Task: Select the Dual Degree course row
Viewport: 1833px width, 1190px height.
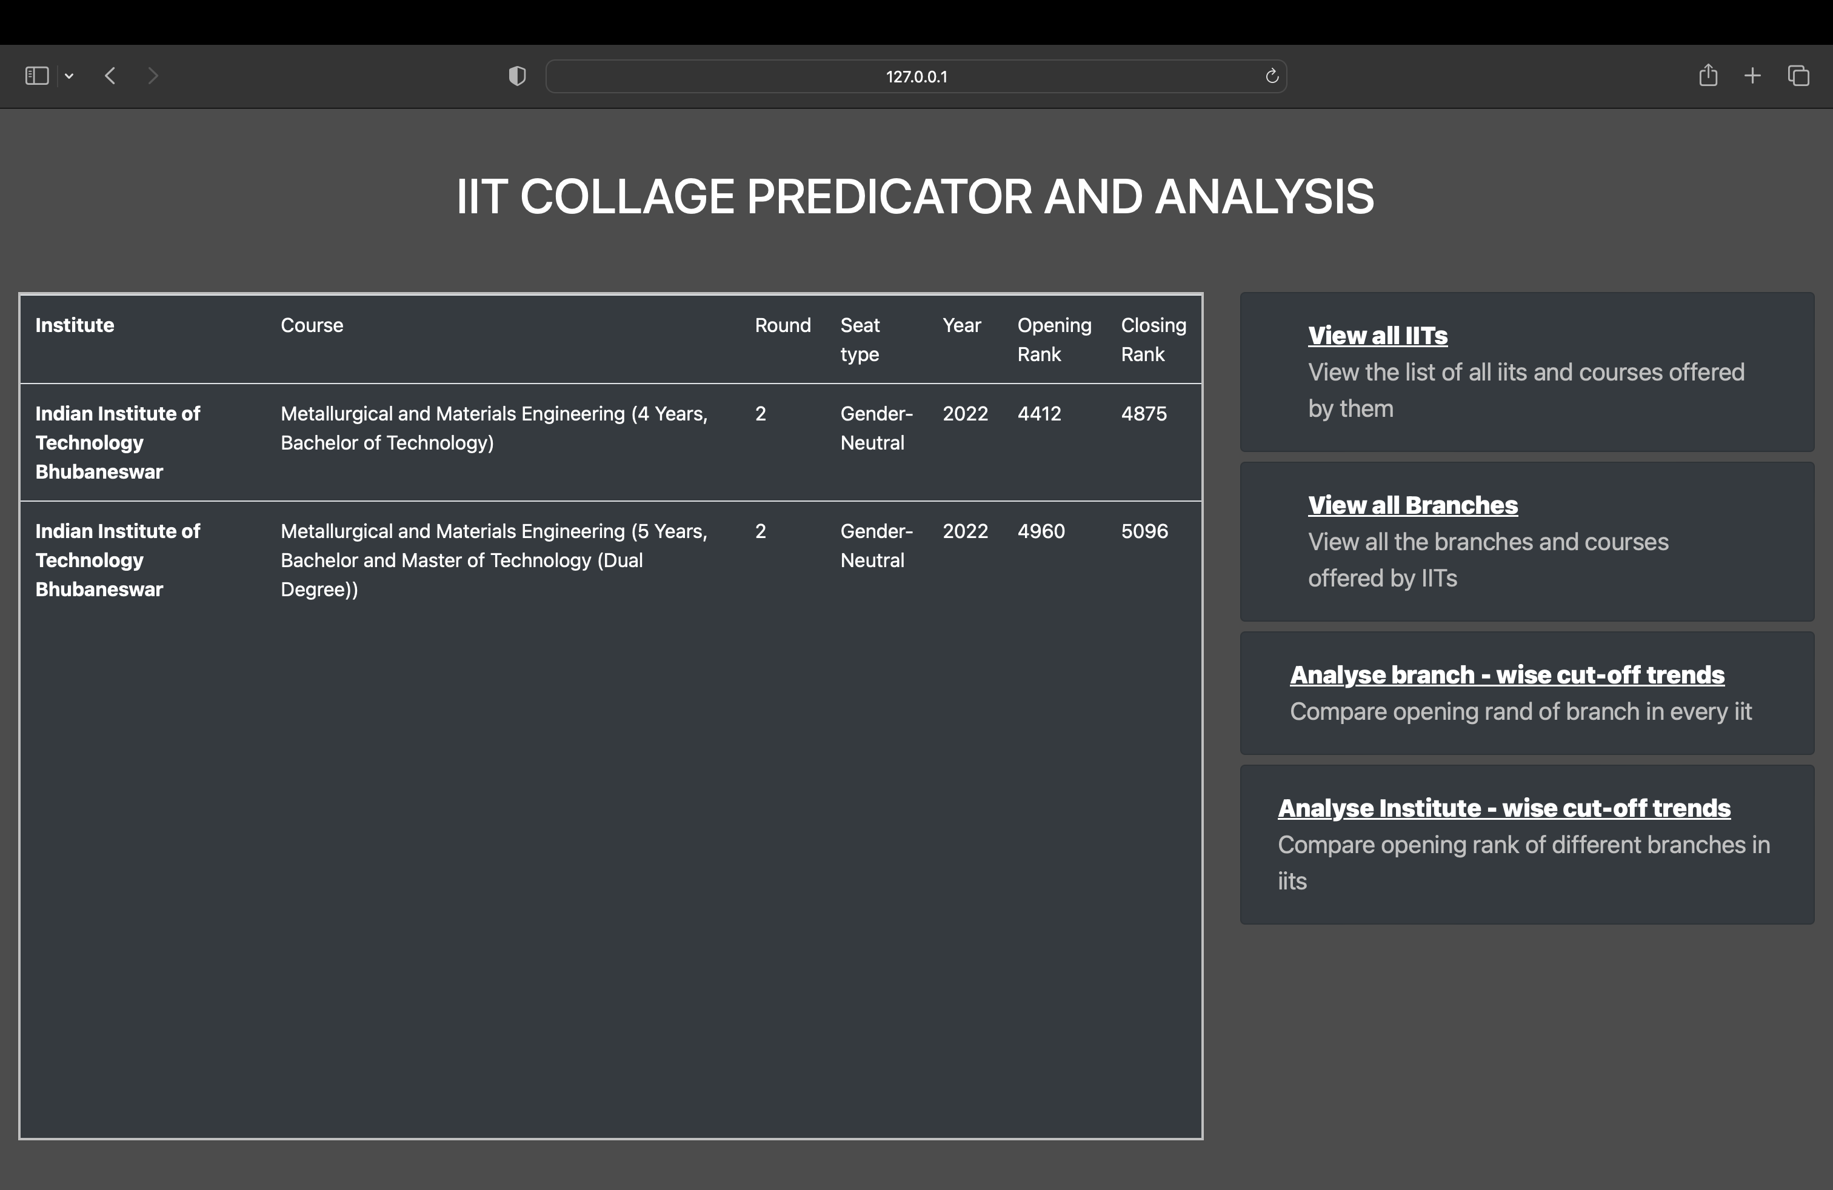Action: coord(493,560)
